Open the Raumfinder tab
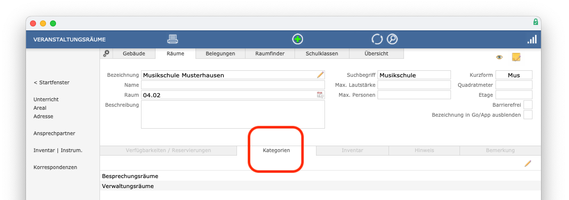Image resolution: width=569 pixels, height=200 pixels. click(270, 53)
